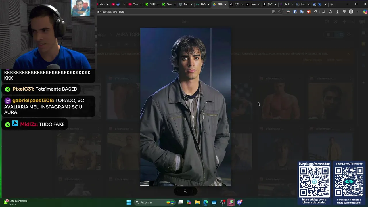Open the Downloads panel in the Edge toolbar
Viewport: 368px width, 207px height.
(337, 12)
